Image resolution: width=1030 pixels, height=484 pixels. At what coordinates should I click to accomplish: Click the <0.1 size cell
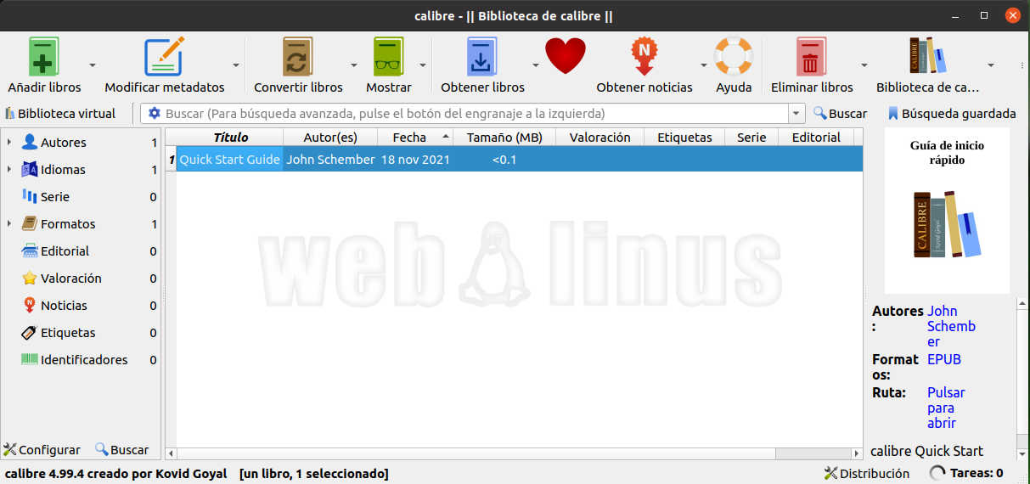[504, 159]
